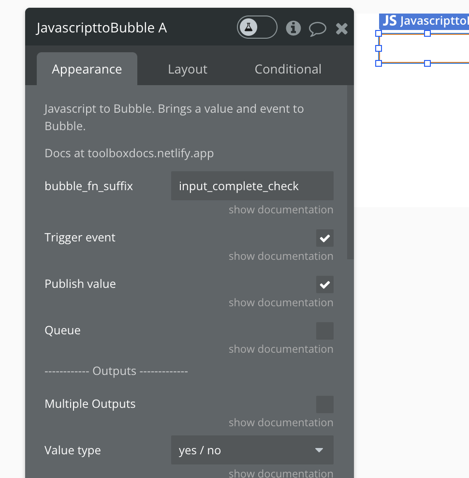The width and height of the screenshot is (469, 478).
Task: Uncheck the Trigger event checkbox
Action: (x=324, y=238)
